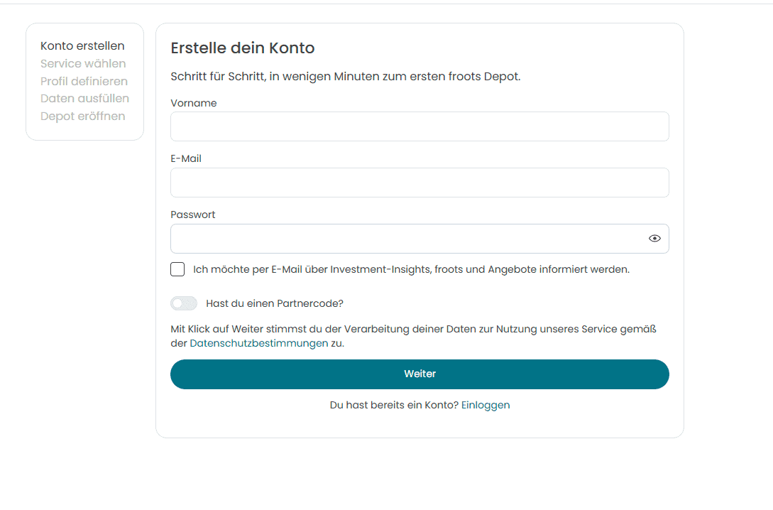Open the 'Profil definieren' step

pyautogui.click(x=84, y=81)
